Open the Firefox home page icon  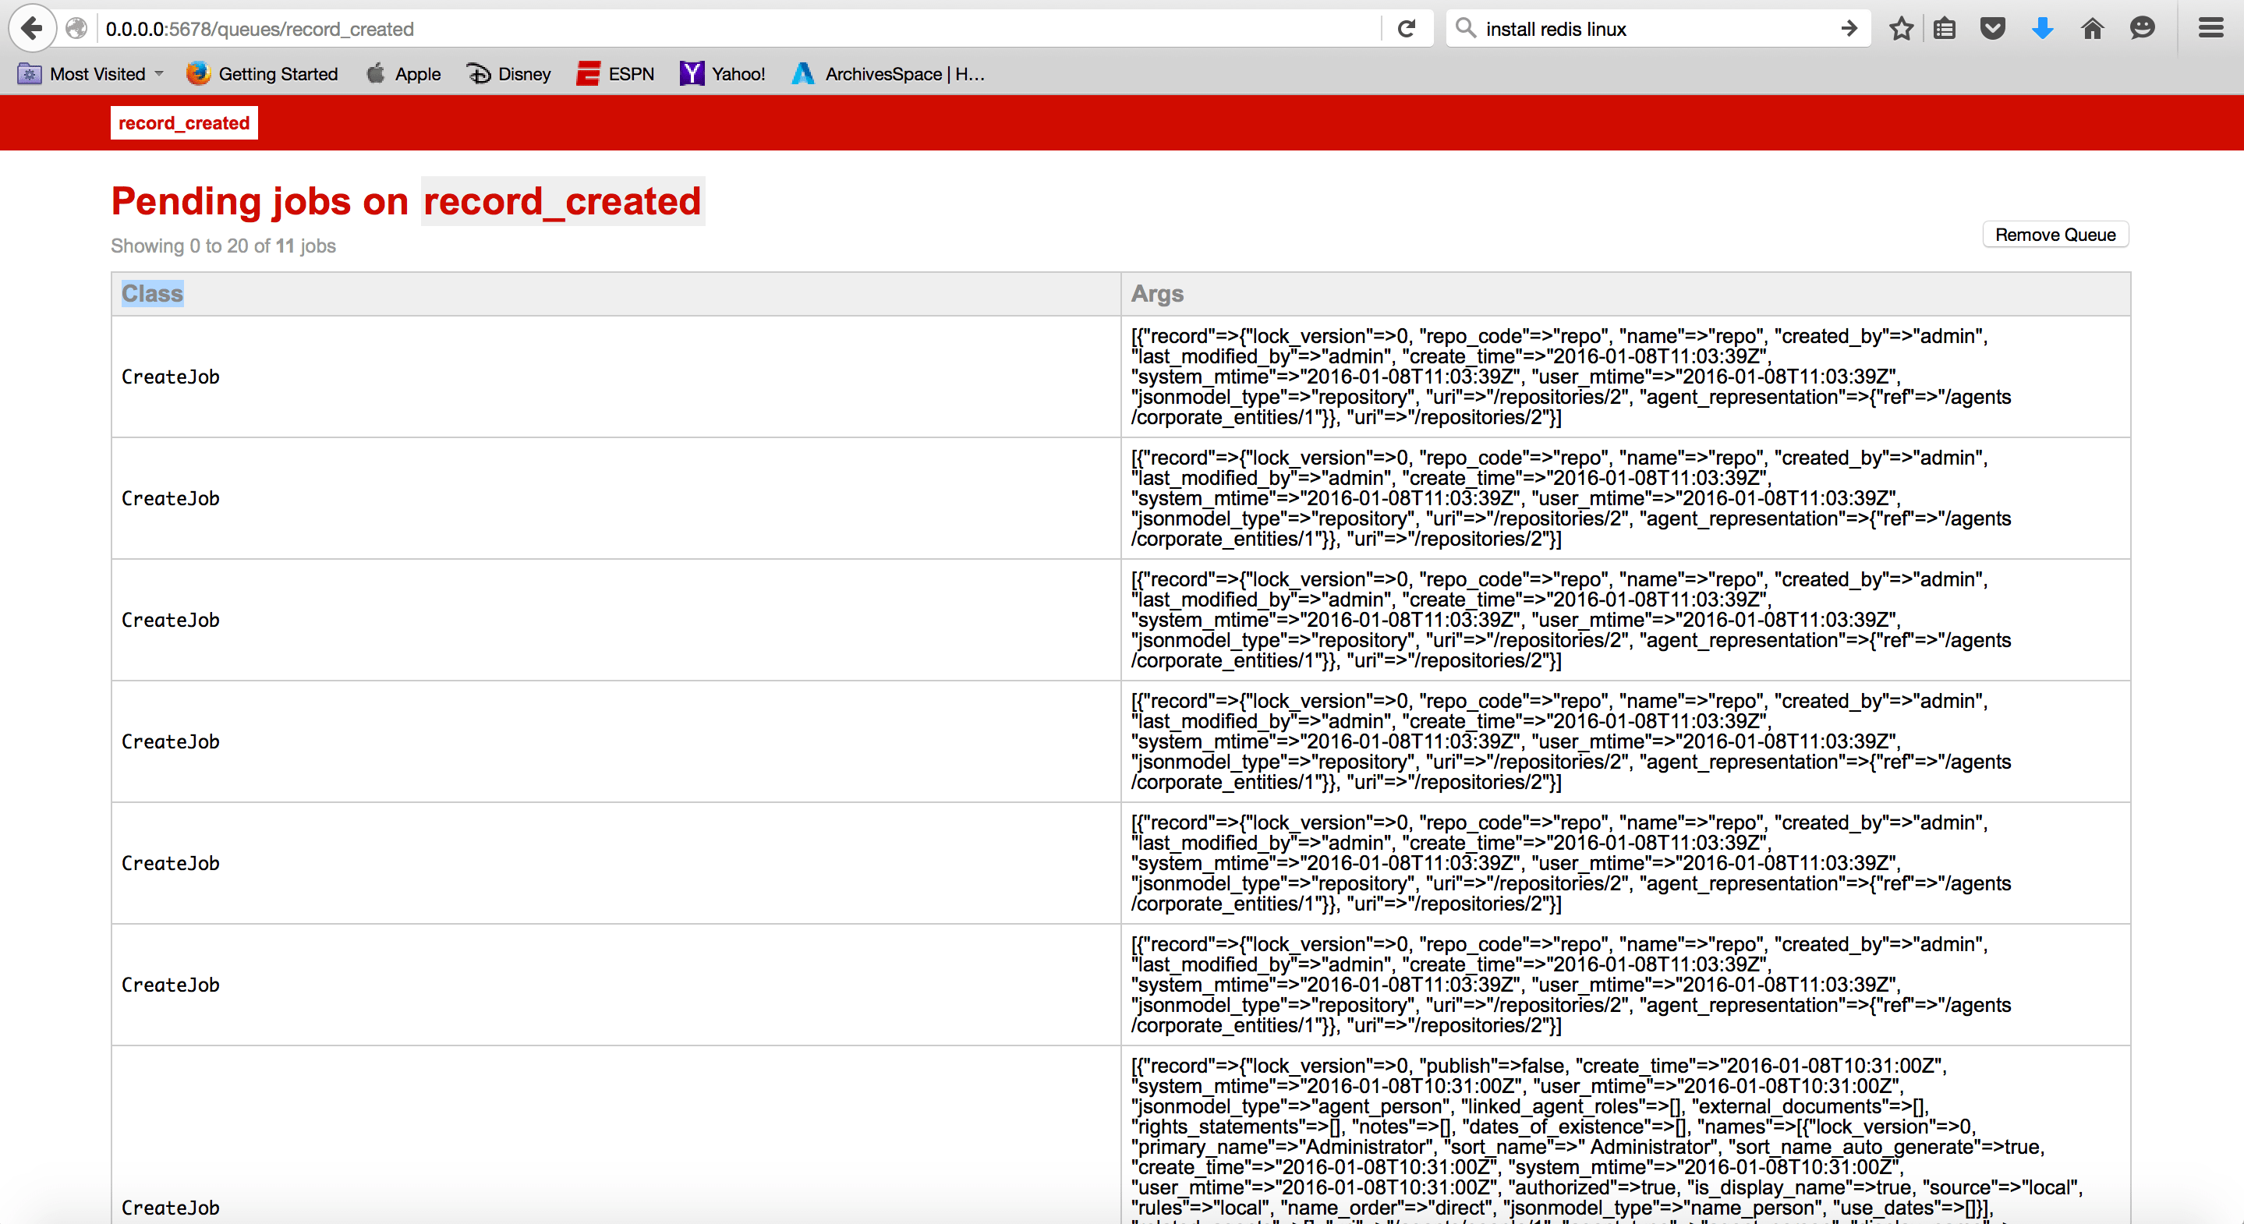2093,28
